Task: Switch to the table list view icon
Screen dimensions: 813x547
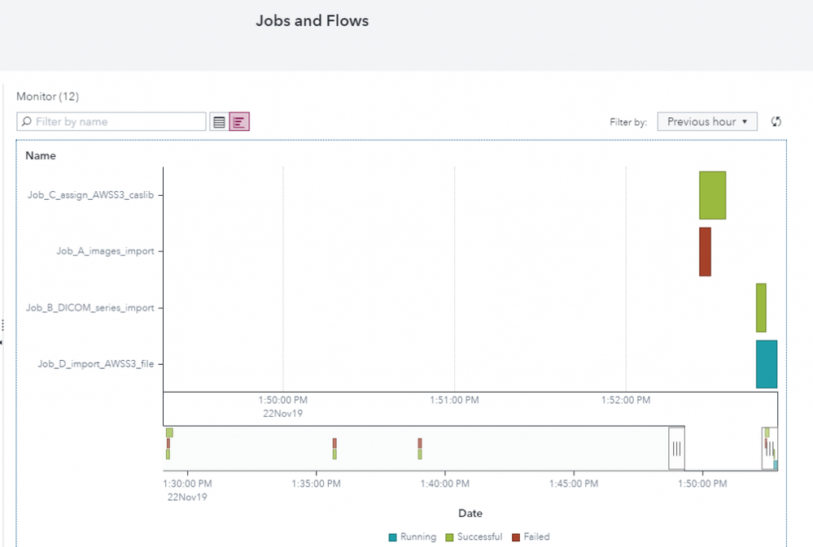Action: pyautogui.click(x=219, y=122)
